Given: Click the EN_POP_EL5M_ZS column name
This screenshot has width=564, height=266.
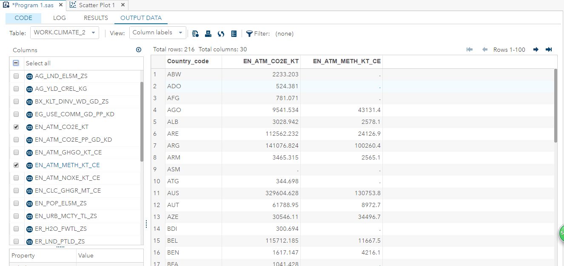Looking at the screenshot, I should [x=61, y=203].
